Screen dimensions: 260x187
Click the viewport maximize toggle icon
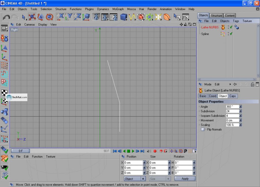194,24
